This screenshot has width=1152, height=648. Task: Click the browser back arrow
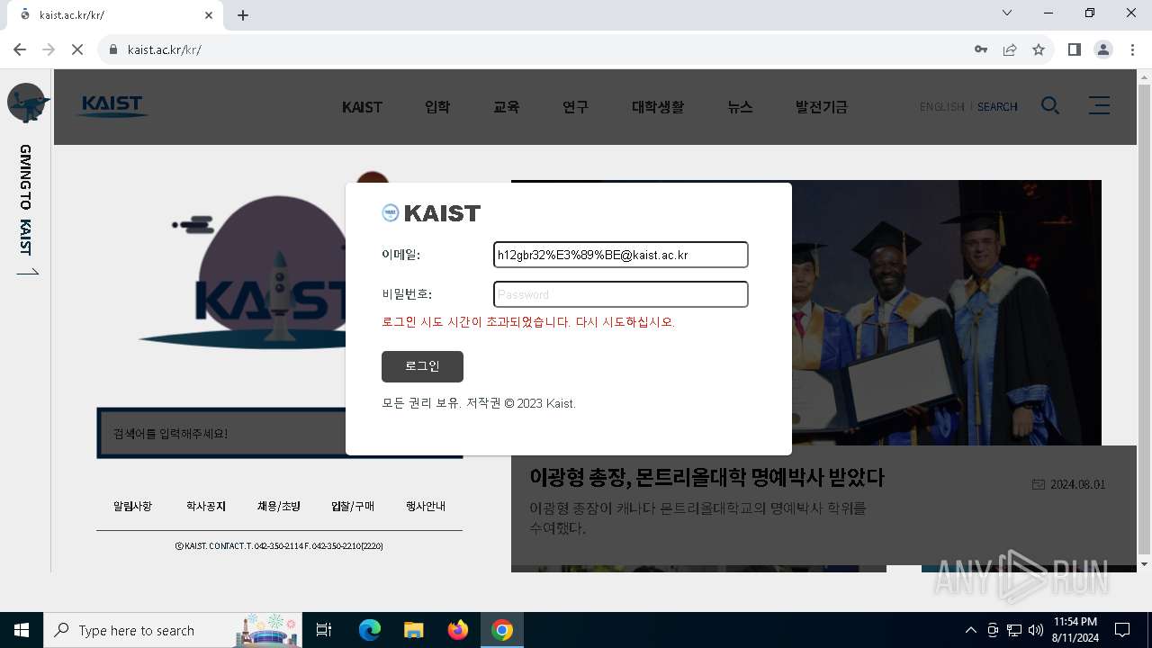20,49
